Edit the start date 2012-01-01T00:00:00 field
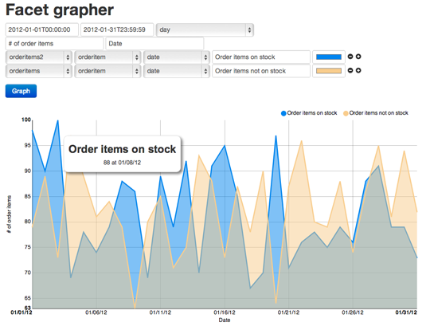430x330 pixels. [x=42, y=29]
